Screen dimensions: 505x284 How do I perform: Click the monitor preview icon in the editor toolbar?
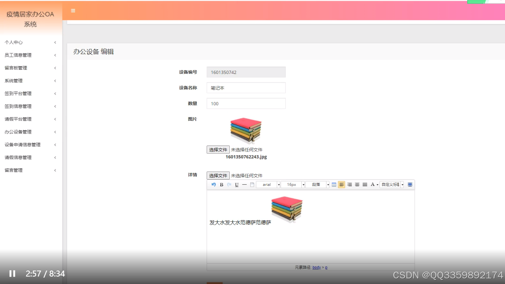(x=410, y=185)
